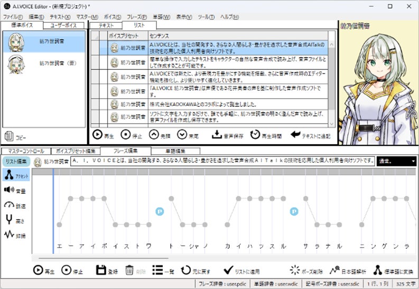Switch to the 標準ボイス tab
Image resolution: width=419 pixels, height=289 pixels.
point(22,25)
